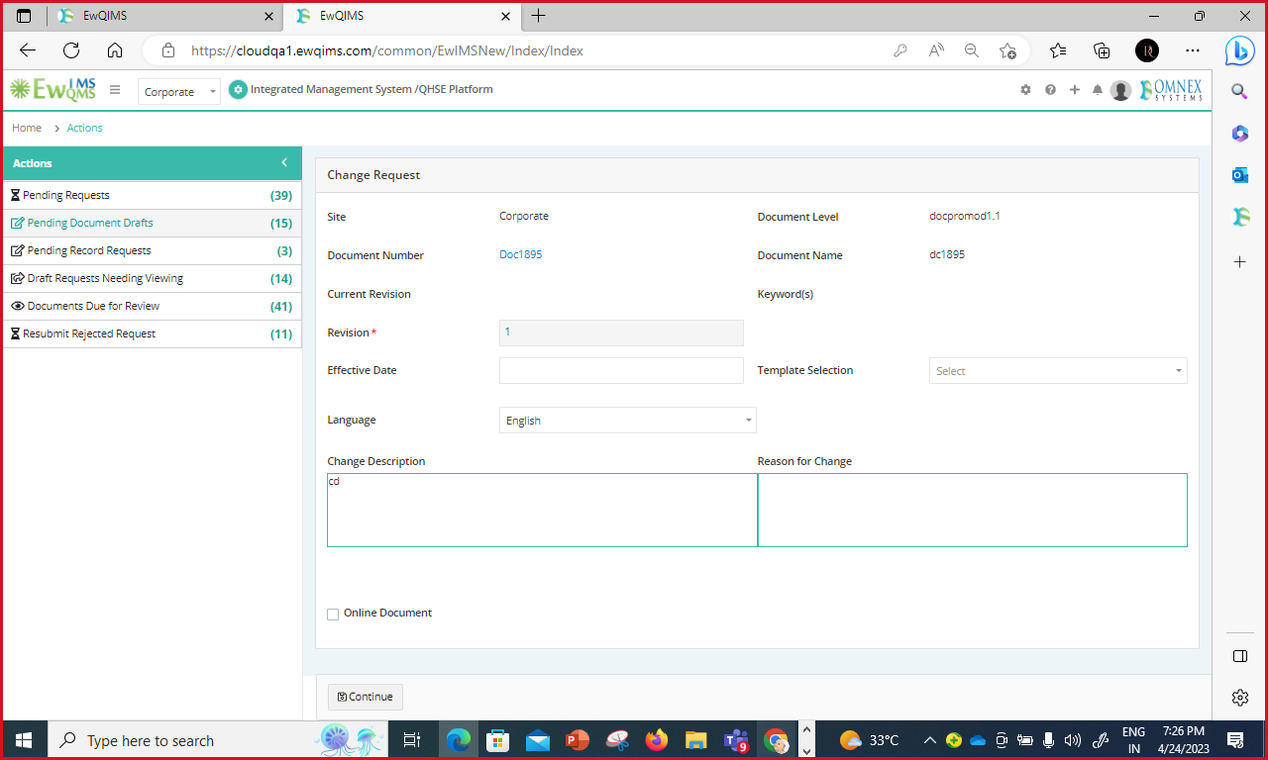Open Microsoft Teams from taskbar
Screen dimensions: 1268x760
click(x=736, y=740)
